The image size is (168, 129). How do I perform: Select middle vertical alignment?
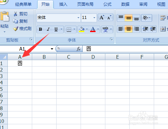pos(129,18)
